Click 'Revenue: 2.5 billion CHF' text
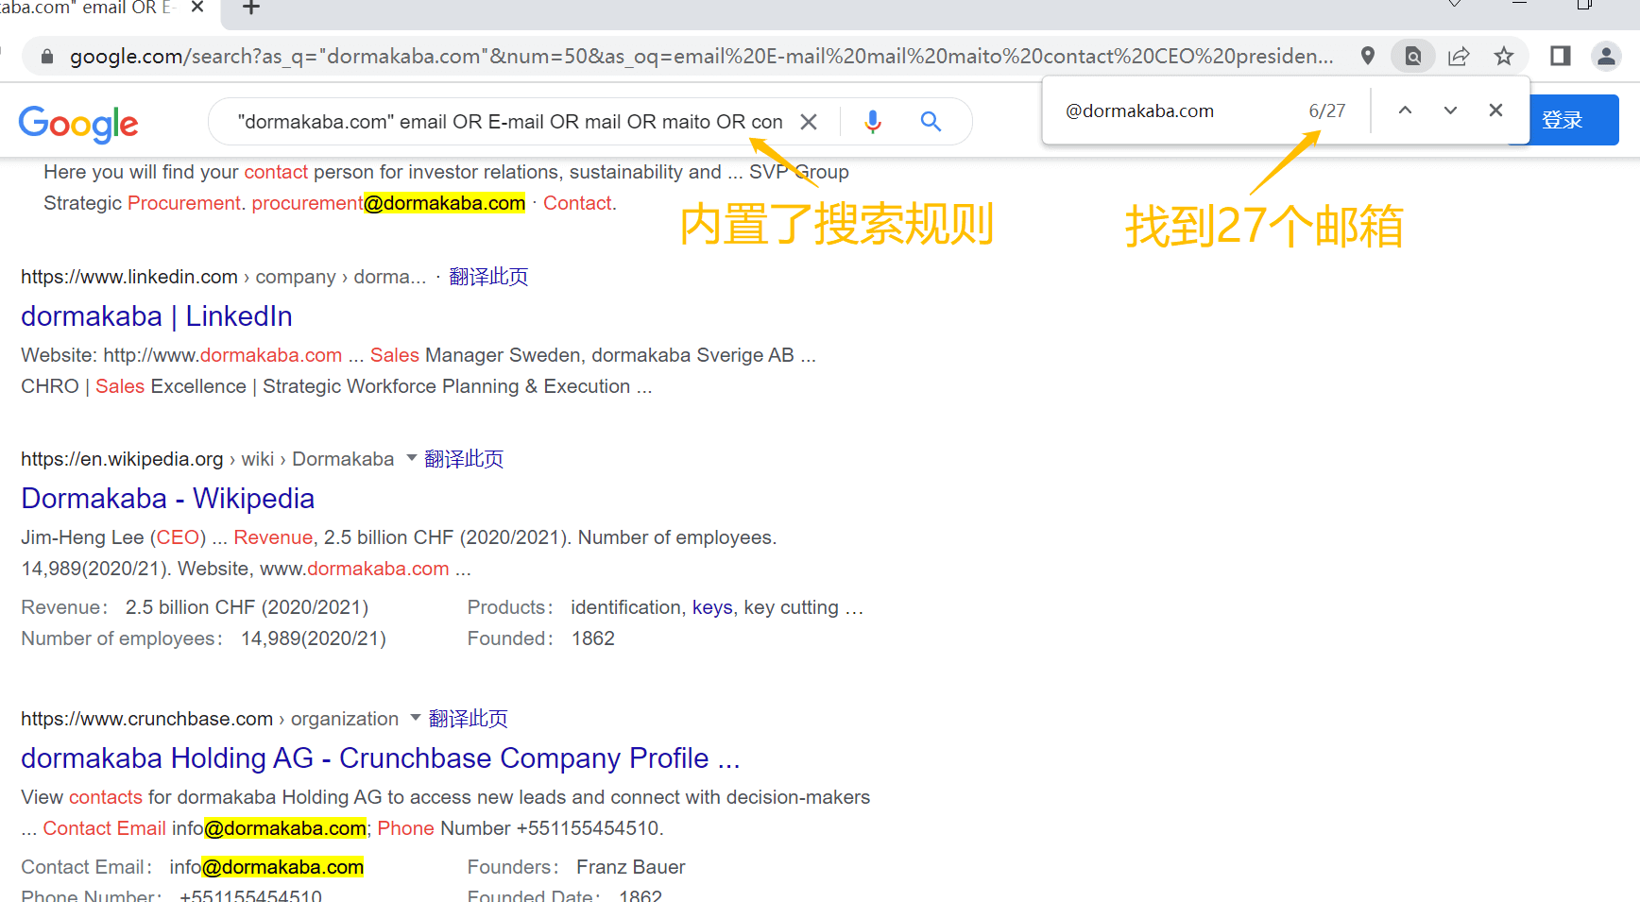This screenshot has width=1640, height=902. 195,607
